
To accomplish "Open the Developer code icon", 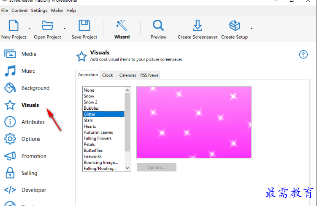I will [10, 190].
